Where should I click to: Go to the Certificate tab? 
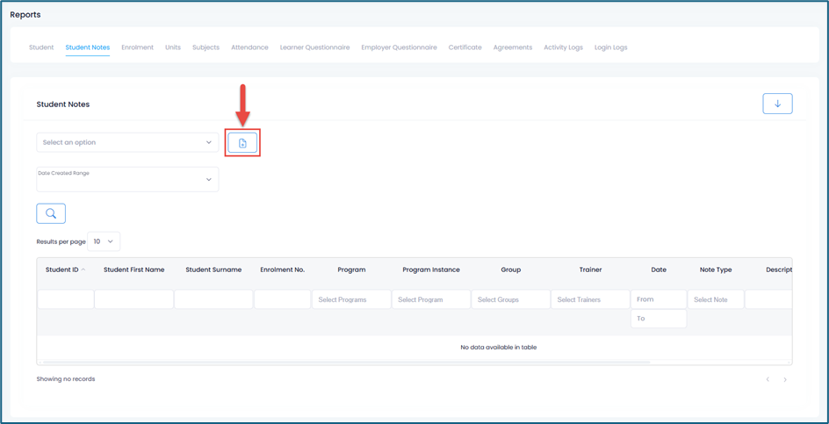pos(465,47)
